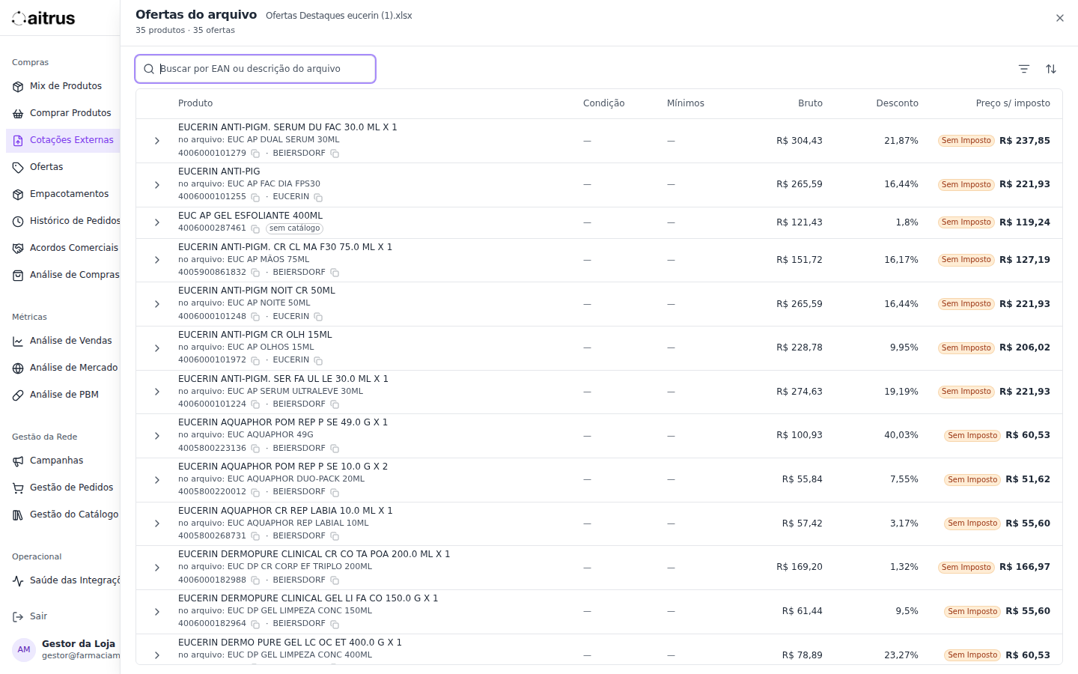Copy BEIERSDORF brand in SERUM DU FAC row
The image size is (1078, 674).
tap(335, 154)
